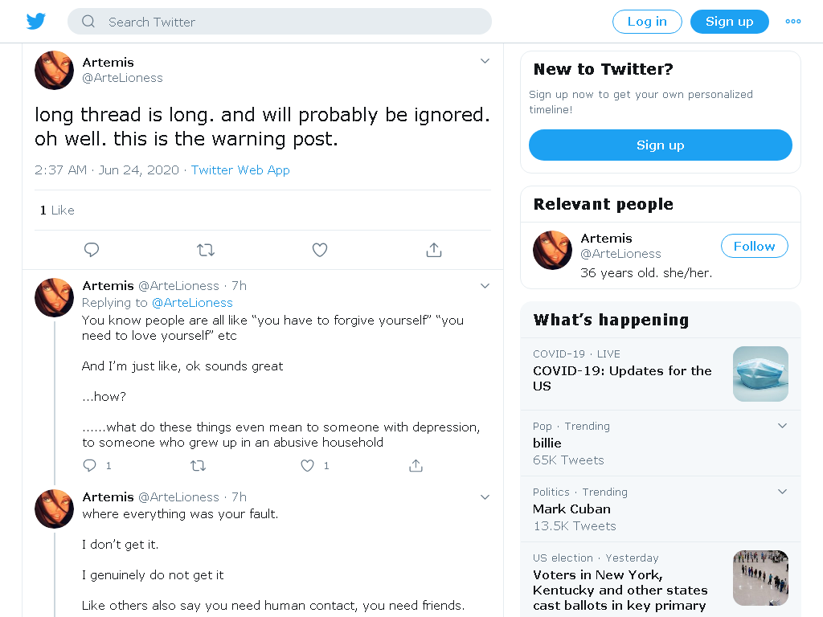
Task: Retweet the forgive yourself reply tweet
Action: tap(198, 465)
